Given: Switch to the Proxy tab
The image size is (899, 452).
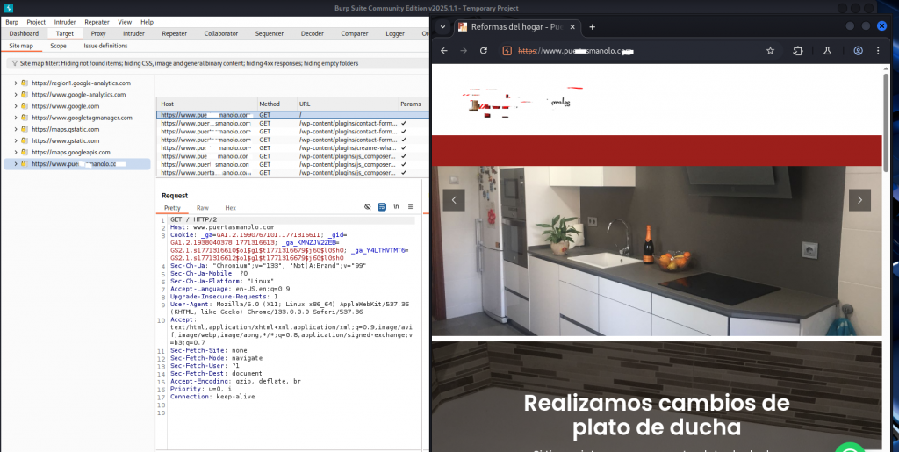Looking at the screenshot, I should (98, 33).
